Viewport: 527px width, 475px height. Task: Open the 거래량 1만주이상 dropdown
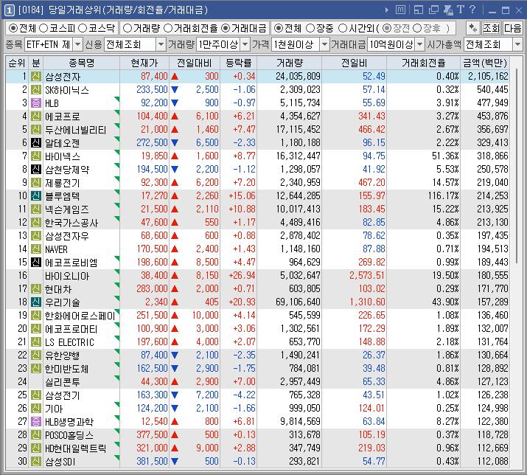tap(245, 44)
